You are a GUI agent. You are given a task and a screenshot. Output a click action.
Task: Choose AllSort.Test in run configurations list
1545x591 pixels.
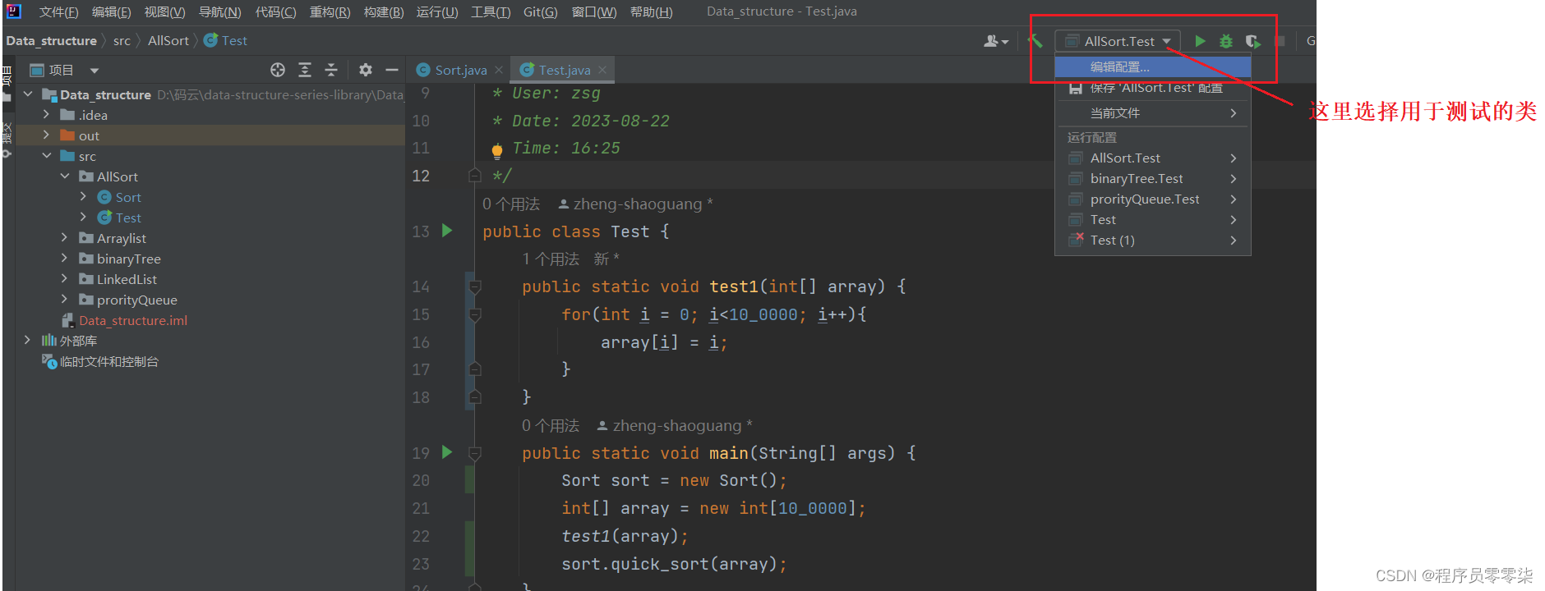(x=1152, y=158)
